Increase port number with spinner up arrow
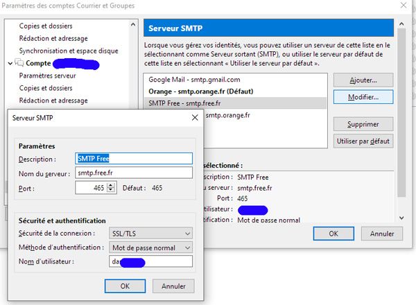This screenshot has height=305, width=416. point(111,185)
